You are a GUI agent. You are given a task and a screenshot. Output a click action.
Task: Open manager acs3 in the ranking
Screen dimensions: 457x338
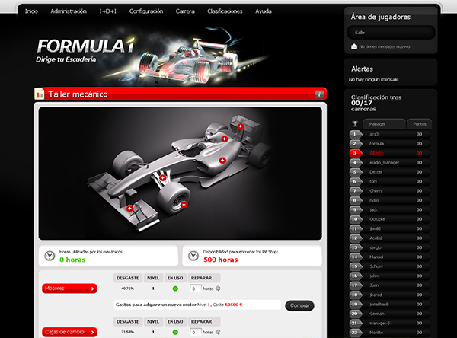coord(374,134)
